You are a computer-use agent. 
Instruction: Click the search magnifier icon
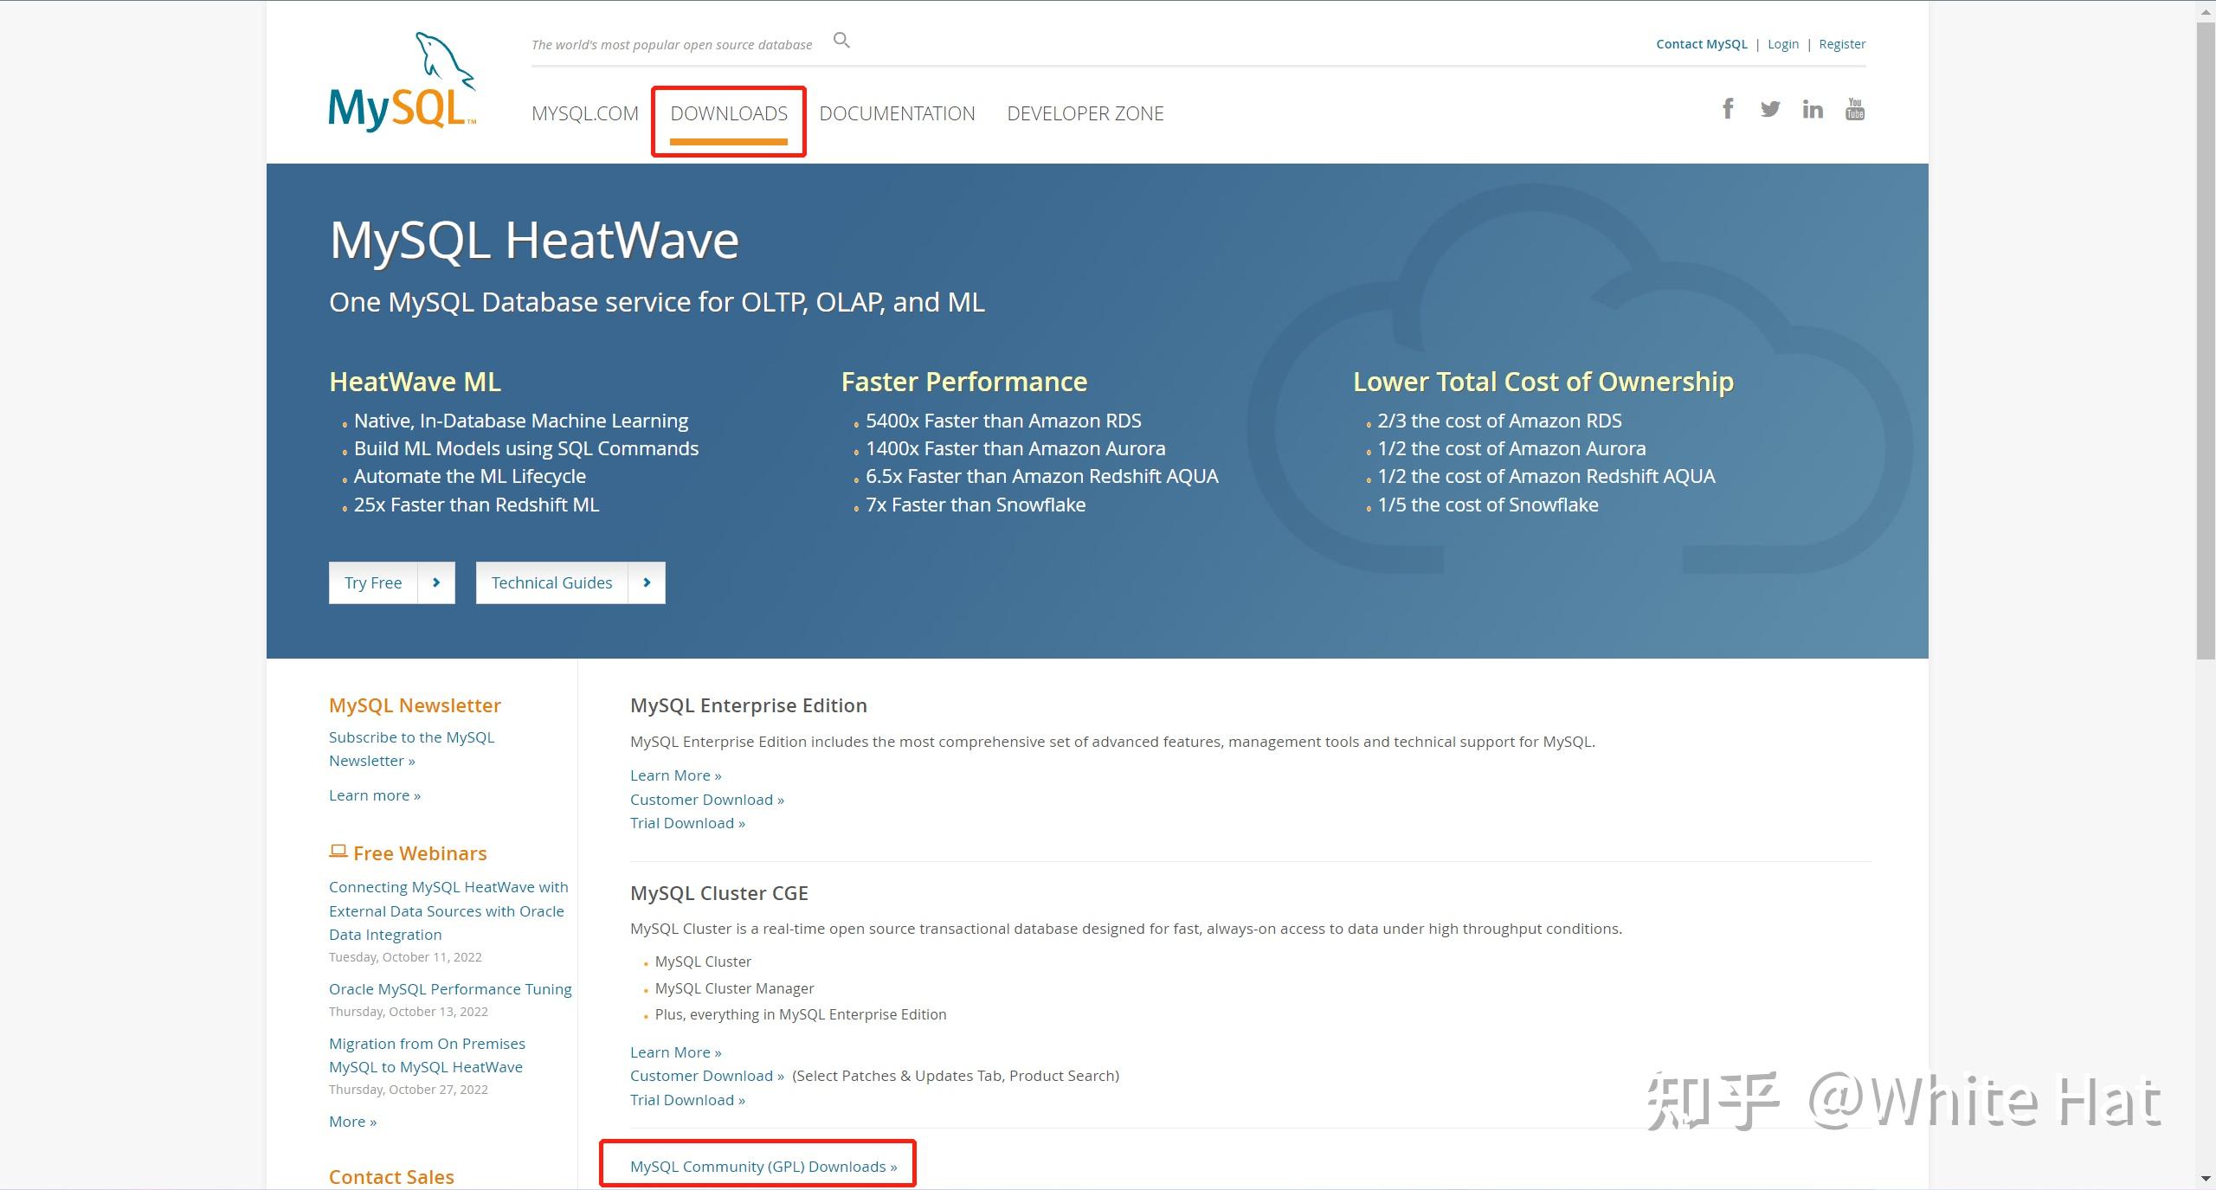pyautogui.click(x=841, y=41)
